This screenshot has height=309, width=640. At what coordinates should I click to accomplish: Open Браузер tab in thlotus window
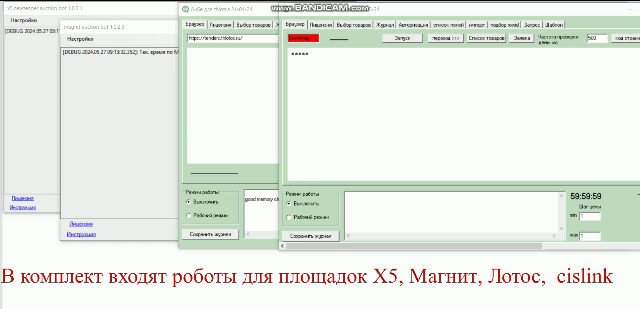(195, 24)
